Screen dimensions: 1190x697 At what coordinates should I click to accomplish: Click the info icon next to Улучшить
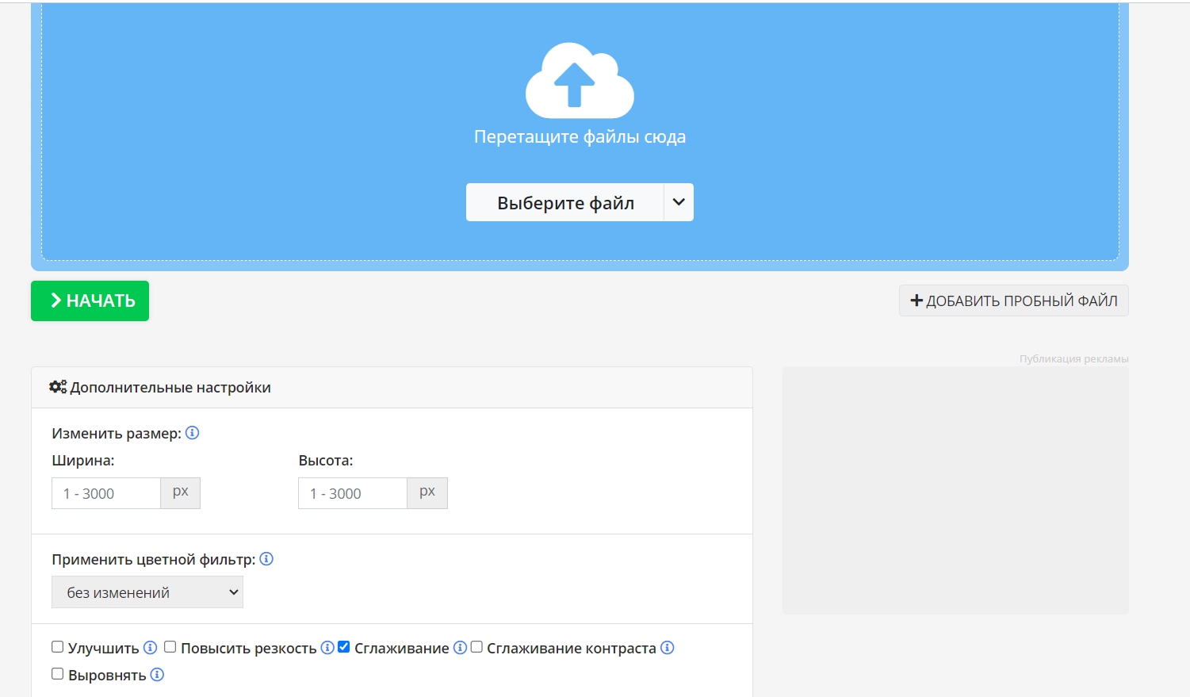(150, 648)
